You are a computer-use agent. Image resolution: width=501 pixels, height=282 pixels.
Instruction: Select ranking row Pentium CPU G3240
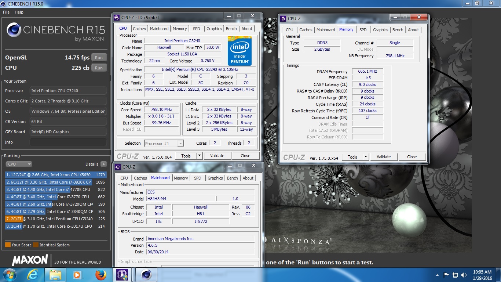(x=56, y=219)
